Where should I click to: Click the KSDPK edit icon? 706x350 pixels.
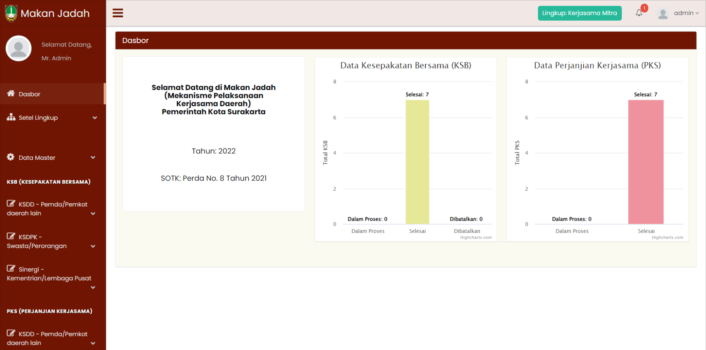[x=11, y=236]
